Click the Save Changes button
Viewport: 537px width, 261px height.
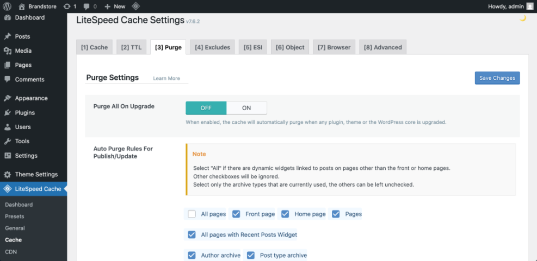497,78
